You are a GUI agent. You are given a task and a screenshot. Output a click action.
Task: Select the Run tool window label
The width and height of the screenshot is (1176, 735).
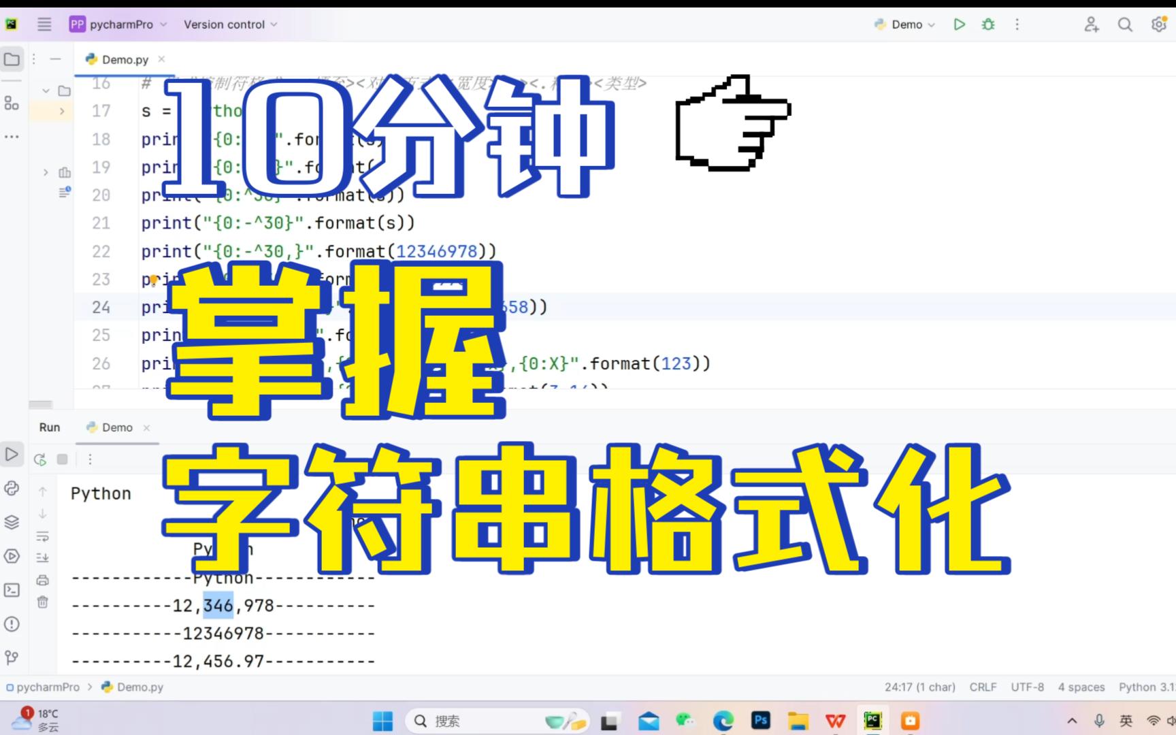click(50, 427)
